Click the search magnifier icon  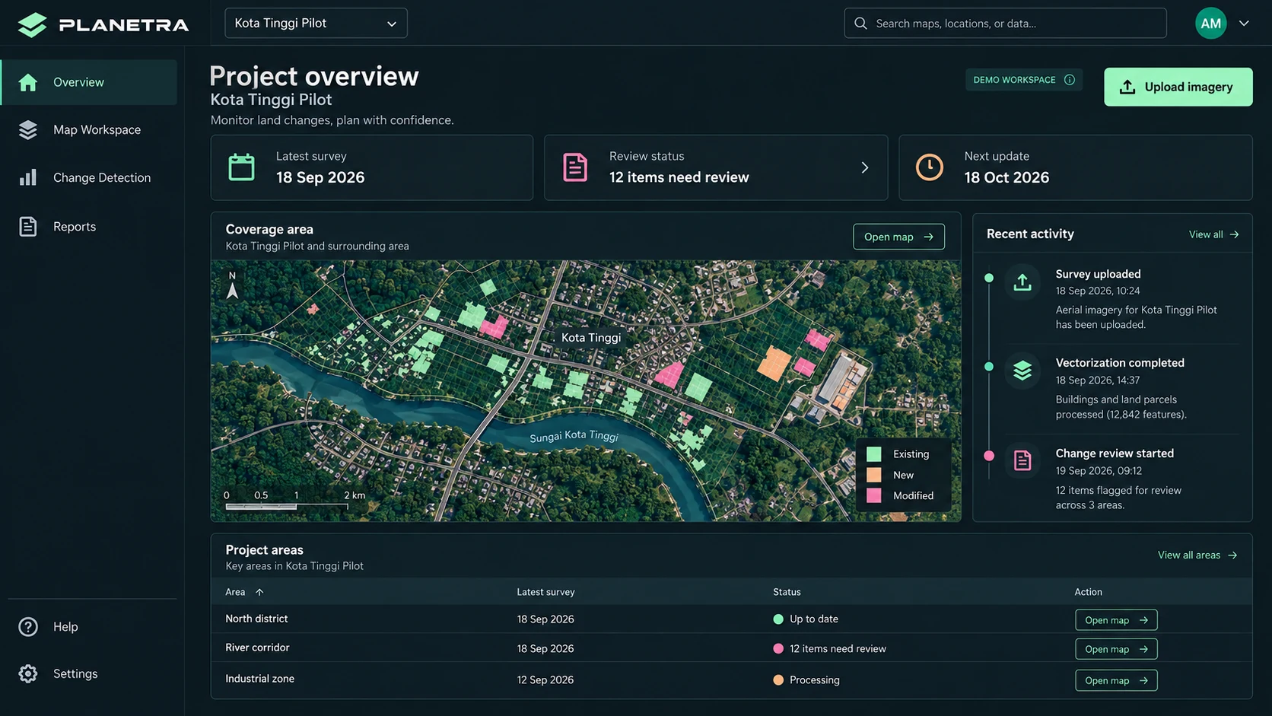[x=860, y=24]
